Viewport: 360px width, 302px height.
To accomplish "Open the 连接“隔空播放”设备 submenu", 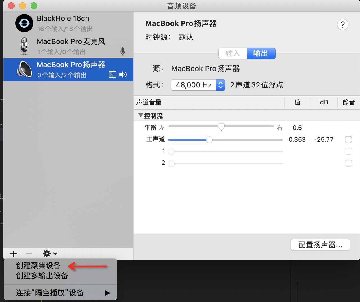I will click(60, 293).
